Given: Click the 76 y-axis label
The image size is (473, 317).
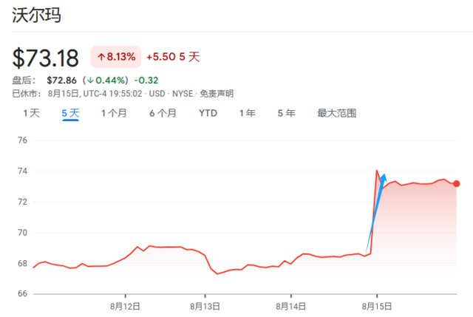Looking at the screenshot, I should tap(22, 140).
